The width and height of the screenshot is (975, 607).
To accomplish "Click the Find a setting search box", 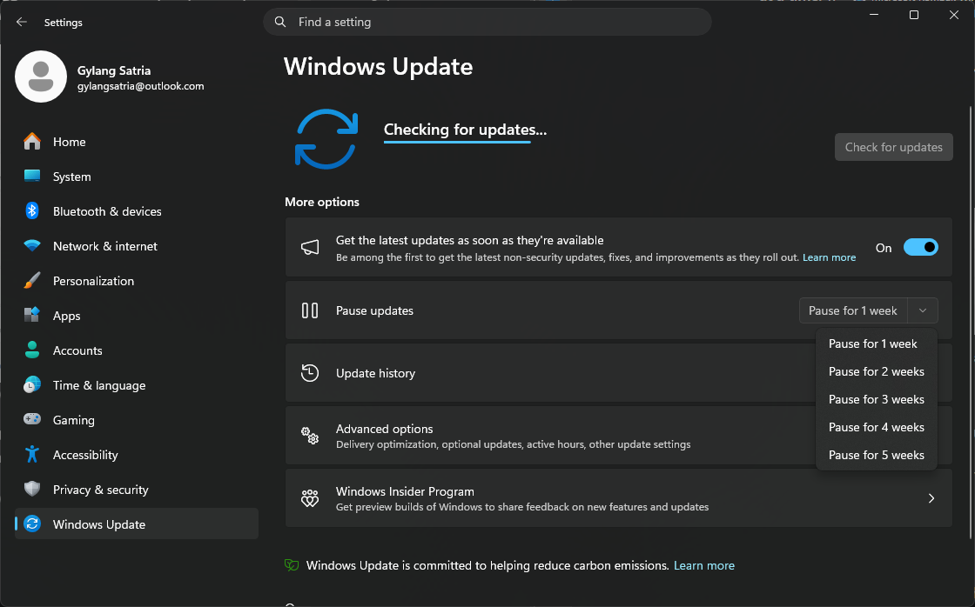I will pos(487,23).
